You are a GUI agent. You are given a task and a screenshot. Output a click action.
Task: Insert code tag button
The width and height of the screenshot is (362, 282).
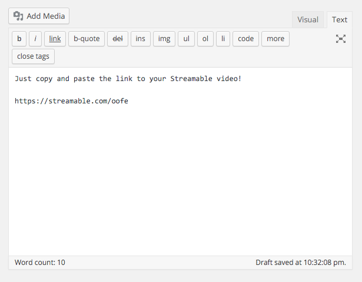245,39
